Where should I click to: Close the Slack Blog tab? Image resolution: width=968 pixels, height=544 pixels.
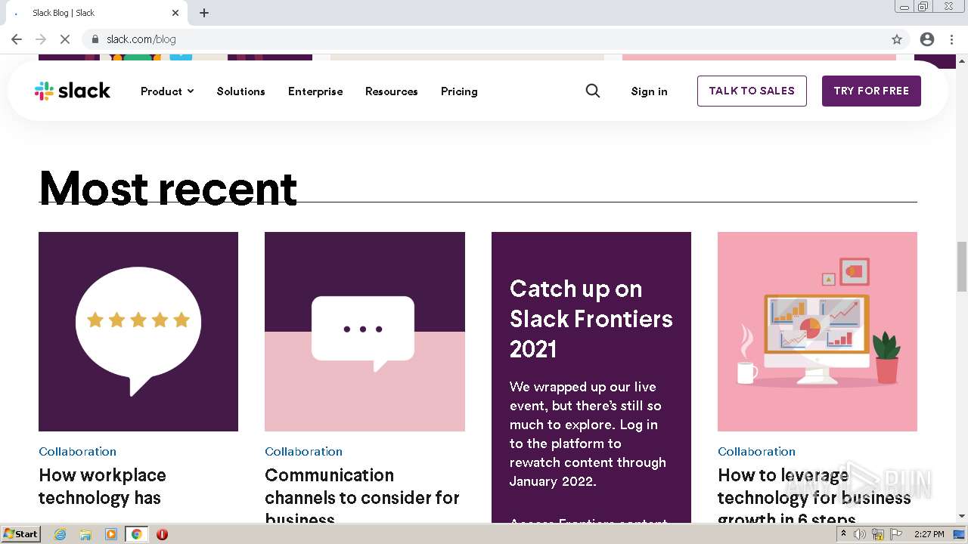[175, 13]
